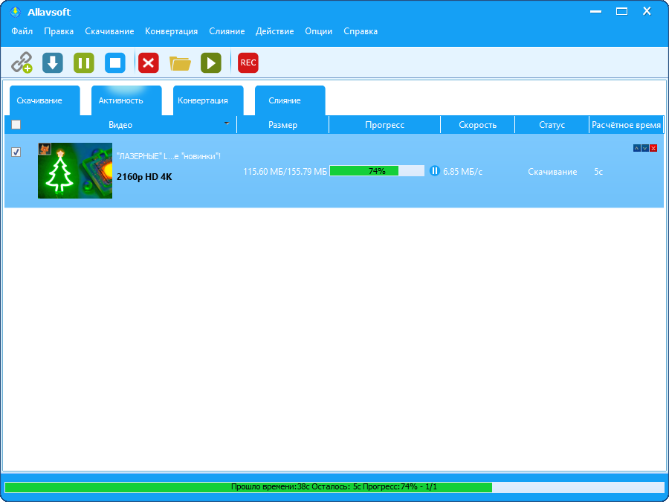Screen dimensions: 669x502
Task: Open the Справка menu
Action: coord(361,31)
